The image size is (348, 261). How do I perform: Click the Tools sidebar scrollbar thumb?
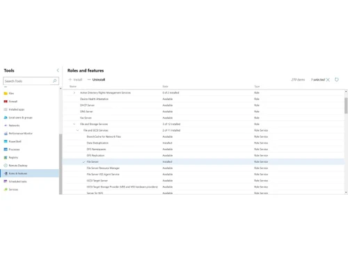click(x=61, y=164)
